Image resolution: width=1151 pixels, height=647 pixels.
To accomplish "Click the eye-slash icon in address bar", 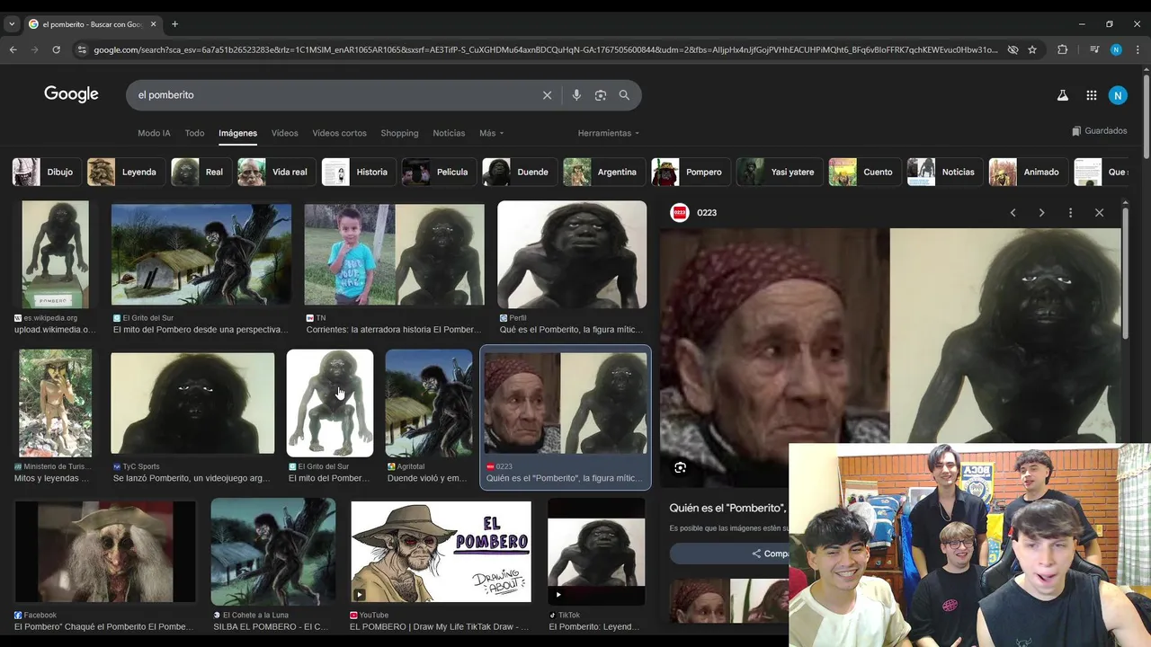I will coord(1013,49).
